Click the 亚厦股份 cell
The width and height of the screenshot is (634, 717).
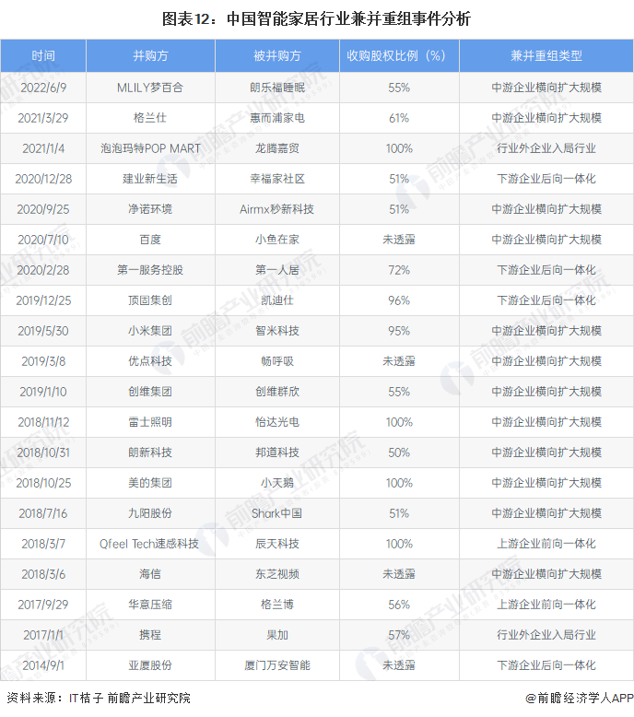150,665
